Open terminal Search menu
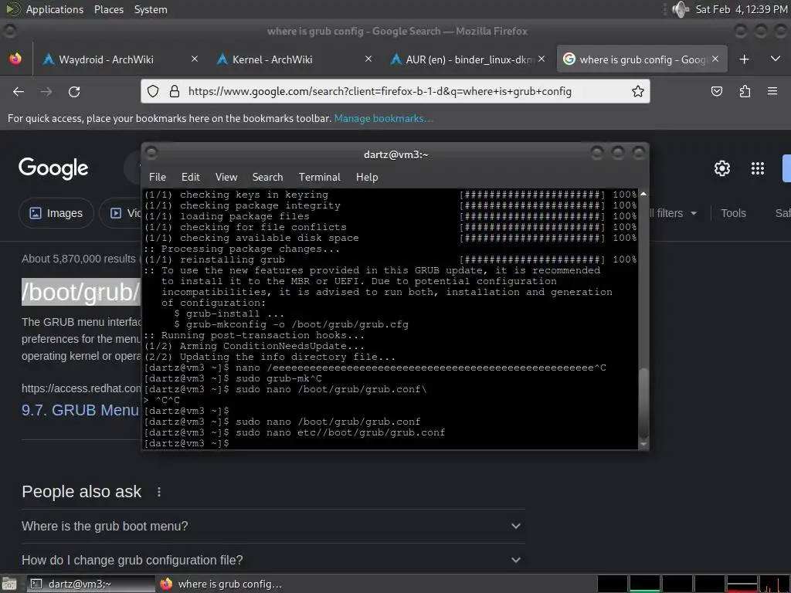The image size is (791, 593). (267, 177)
